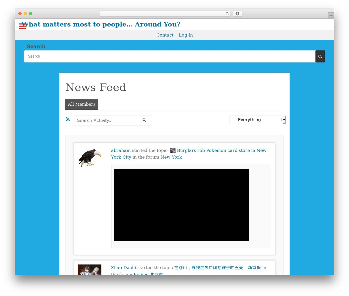This screenshot has width=349, height=296.
Task: Click the site title What matters most
Action: [x=101, y=24]
